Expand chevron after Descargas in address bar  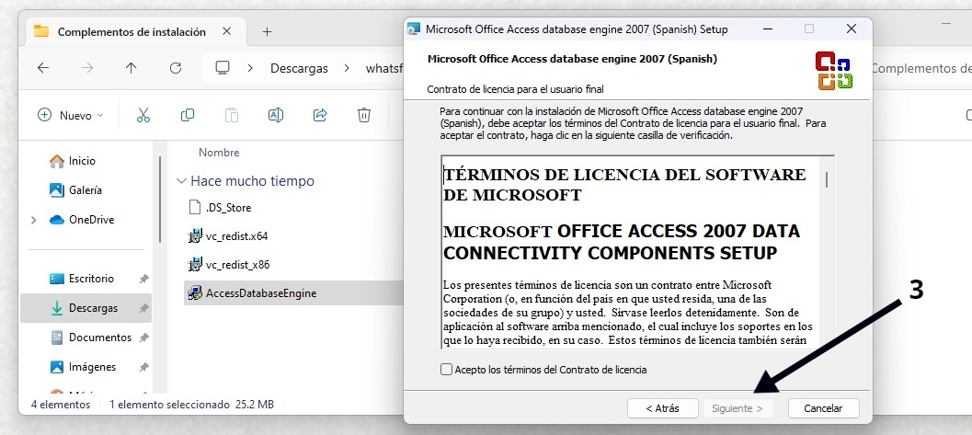347,68
